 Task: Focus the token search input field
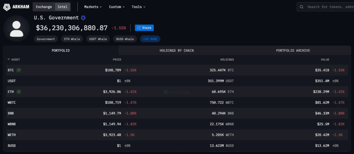pos(328,7)
